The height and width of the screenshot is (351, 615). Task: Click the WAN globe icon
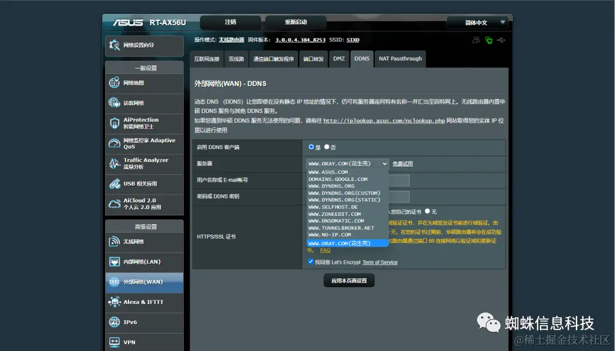pyautogui.click(x=114, y=282)
